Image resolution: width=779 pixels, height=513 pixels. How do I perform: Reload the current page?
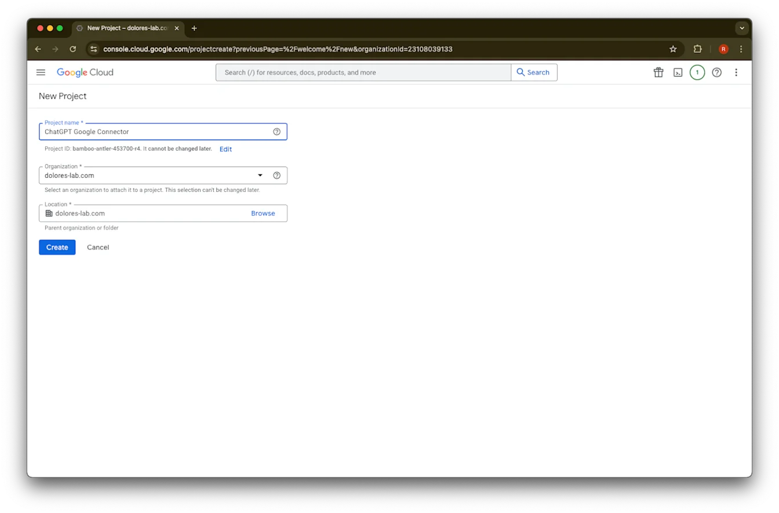(x=73, y=49)
